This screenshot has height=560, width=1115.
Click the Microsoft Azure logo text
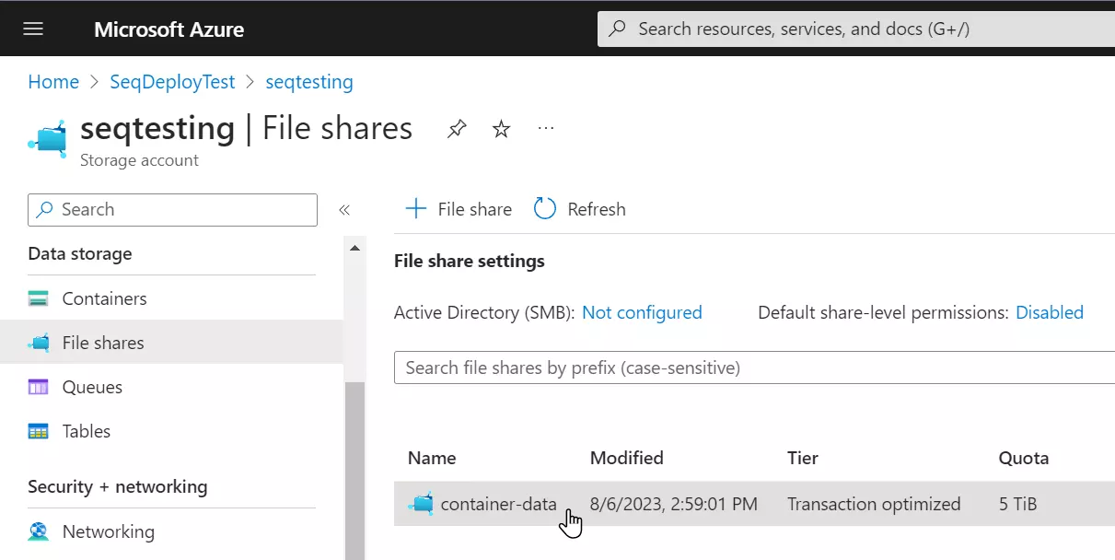168,29
